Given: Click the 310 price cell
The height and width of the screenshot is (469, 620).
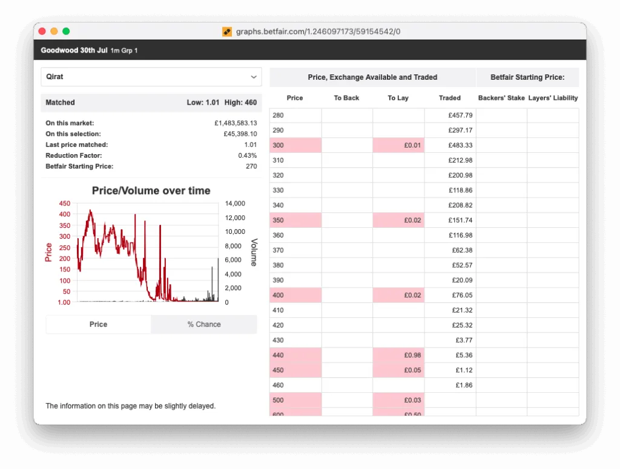Looking at the screenshot, I should click(295, 160).
